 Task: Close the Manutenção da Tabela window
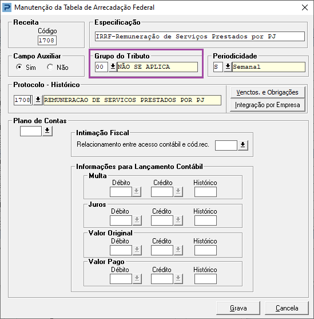pyautogui.click(x=305, y=7)
